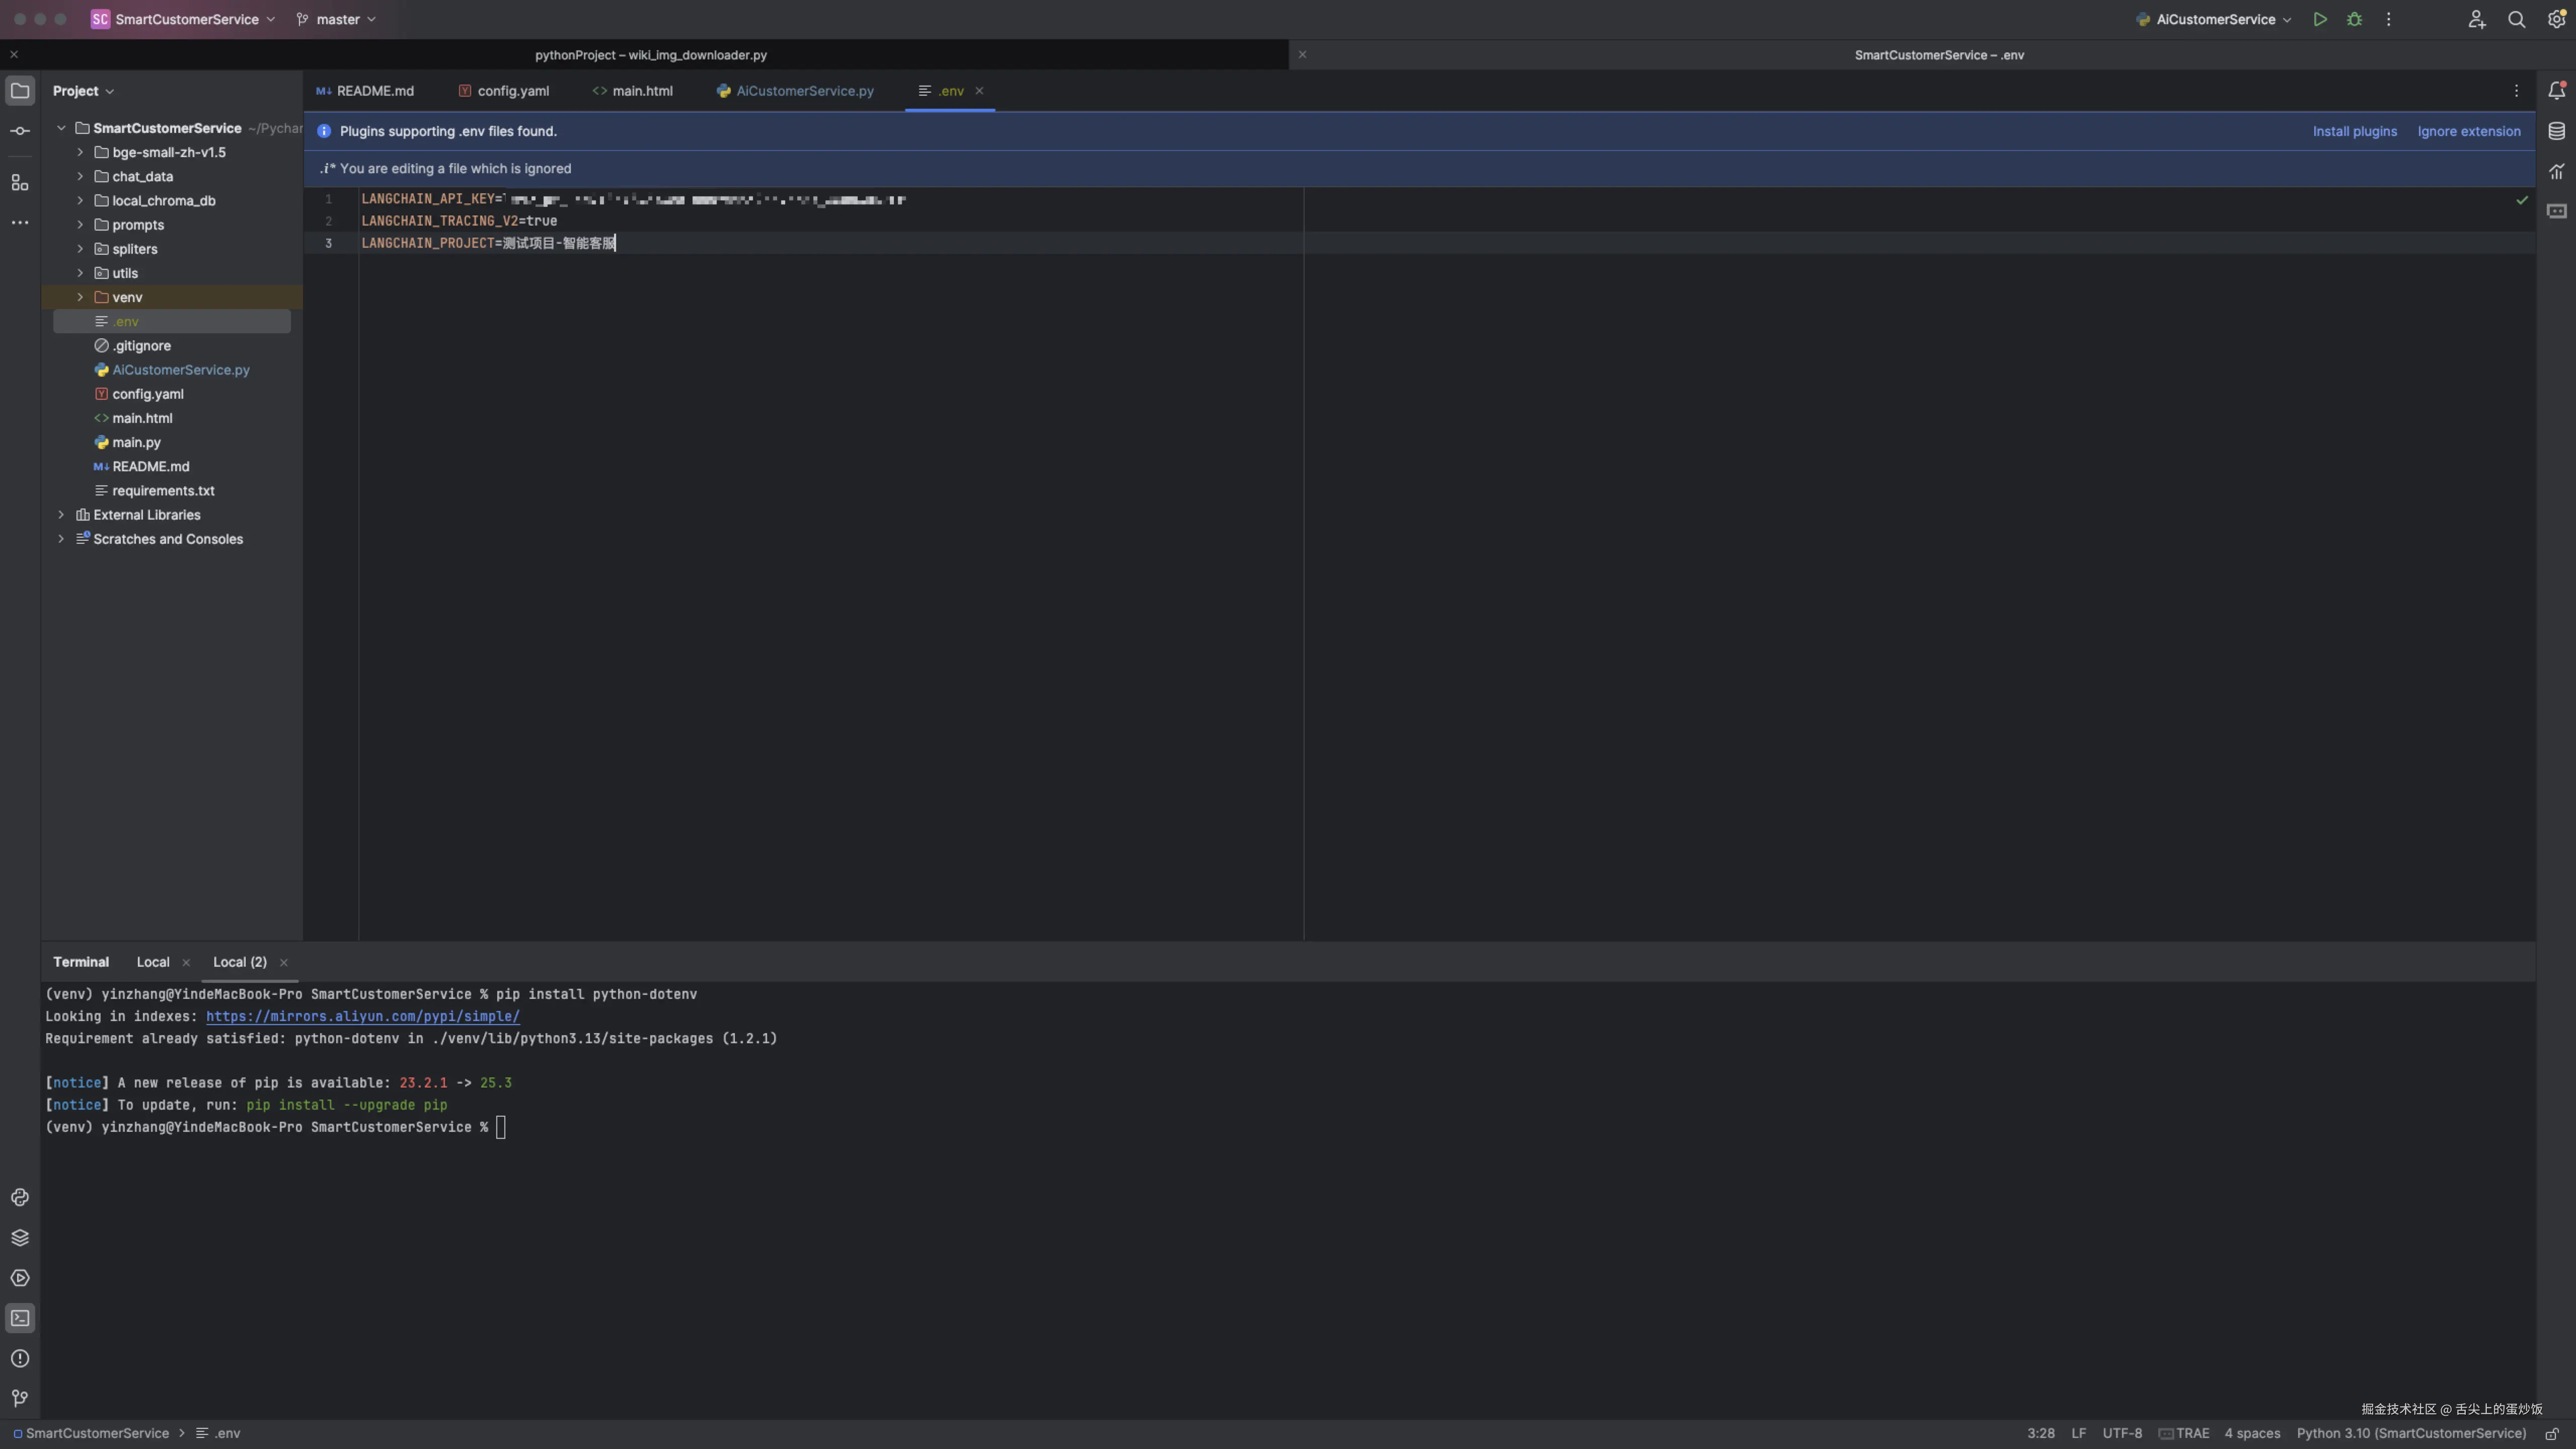Toggle the Terminal tool window button
The image size is (2576, 1449).
pyautogui.click(x=20, y=1318)
